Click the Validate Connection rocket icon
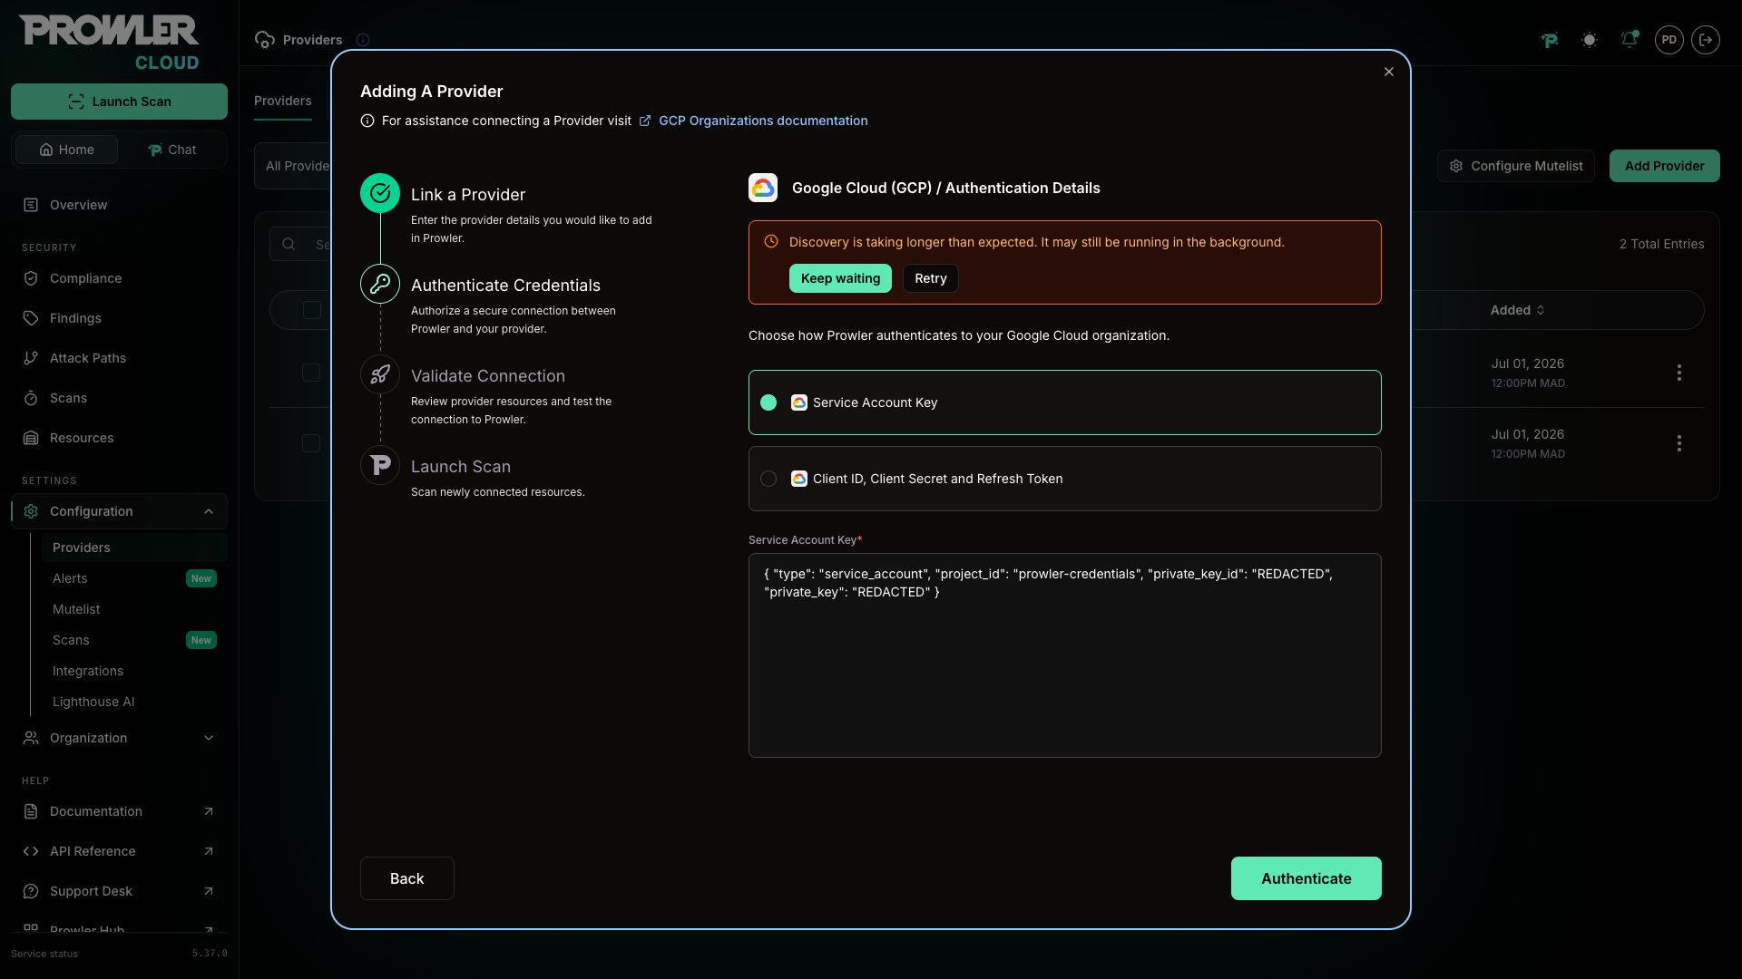The width and height of the screenshot is (1742, 979). [380, 374]
